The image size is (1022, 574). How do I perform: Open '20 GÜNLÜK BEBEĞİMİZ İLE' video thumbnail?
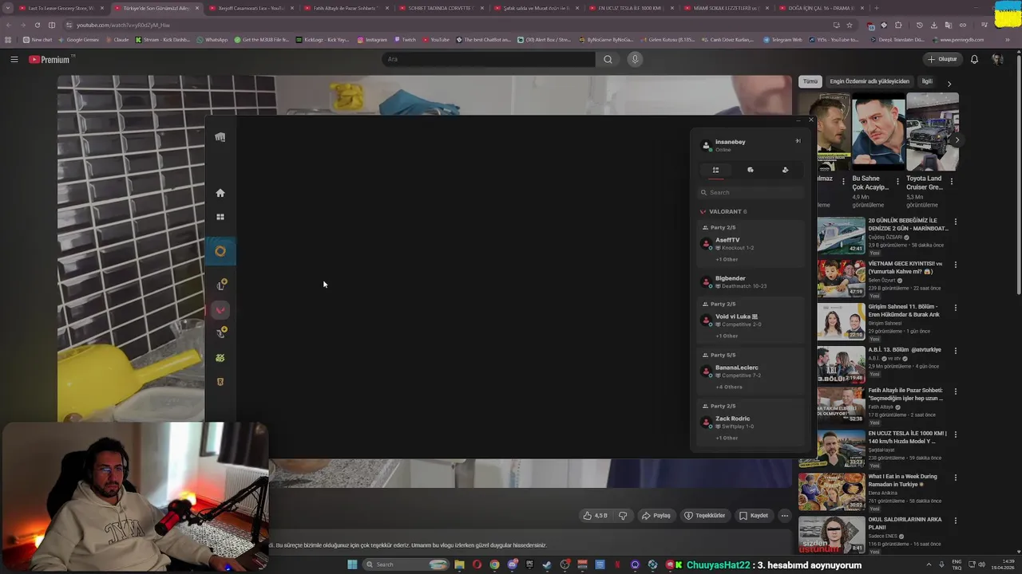[841, 236]
